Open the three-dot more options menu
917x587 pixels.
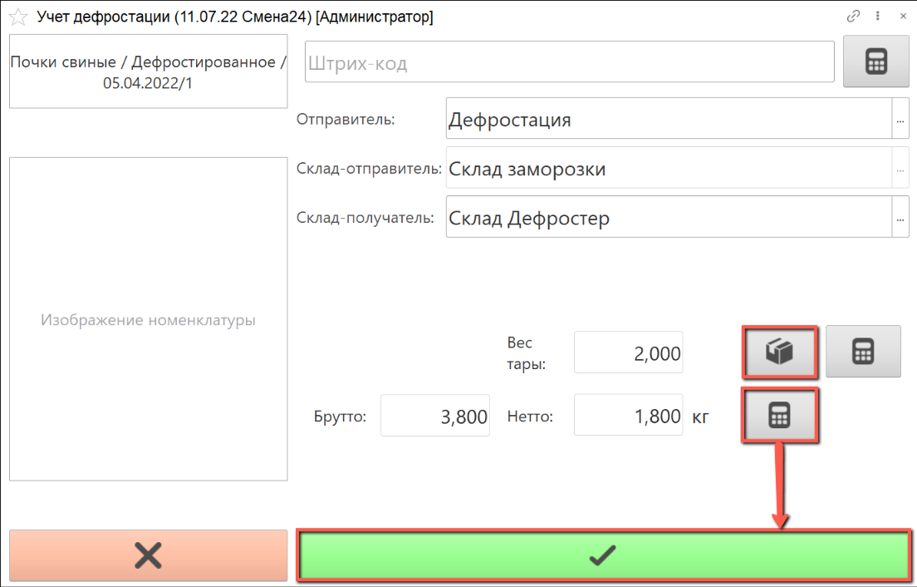coord(877,16)
